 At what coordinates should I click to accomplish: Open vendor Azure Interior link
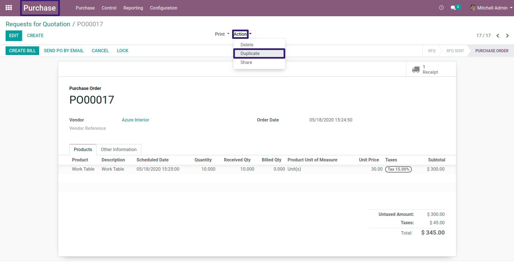point(135,120)
